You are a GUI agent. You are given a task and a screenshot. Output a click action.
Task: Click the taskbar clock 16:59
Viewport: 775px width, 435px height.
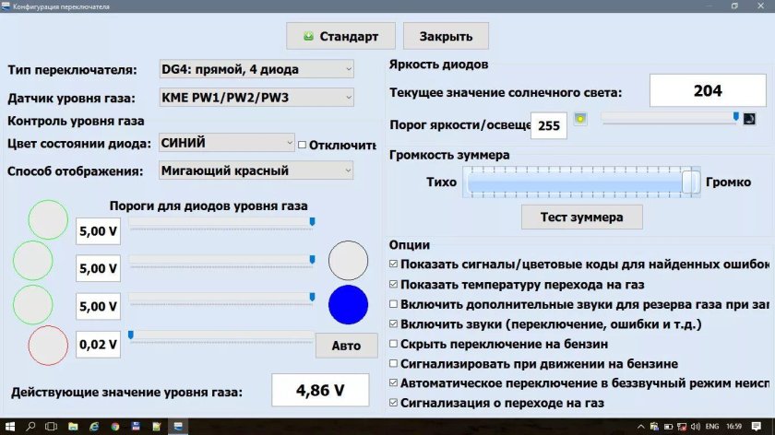click(734, 427)
